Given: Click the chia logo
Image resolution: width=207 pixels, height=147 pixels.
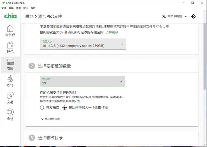Looking at the screenshot, I should click(10, 16).
